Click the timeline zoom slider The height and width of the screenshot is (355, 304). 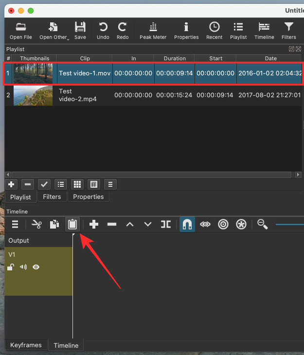(x=289, y=224)
